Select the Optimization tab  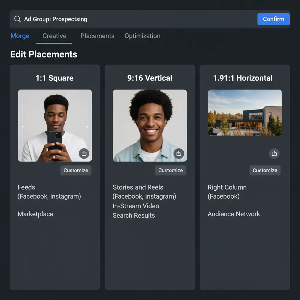pyautogui.click(x=142, y=36)
